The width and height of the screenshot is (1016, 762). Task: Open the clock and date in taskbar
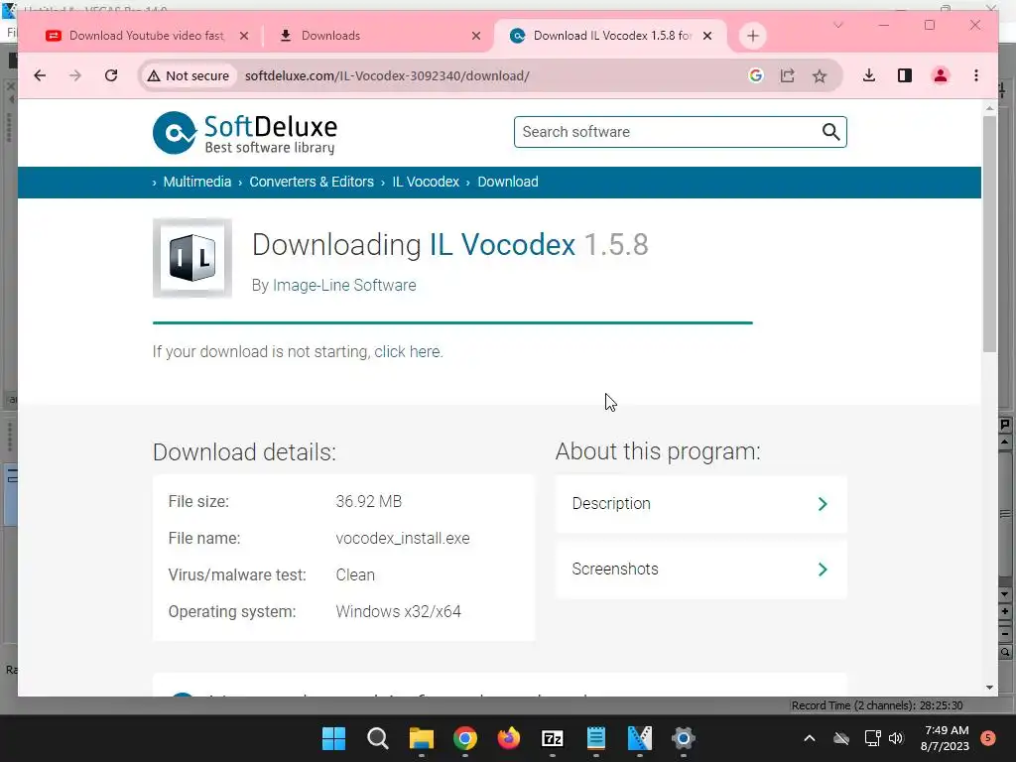pyautogui.click(x=946, y=738)
